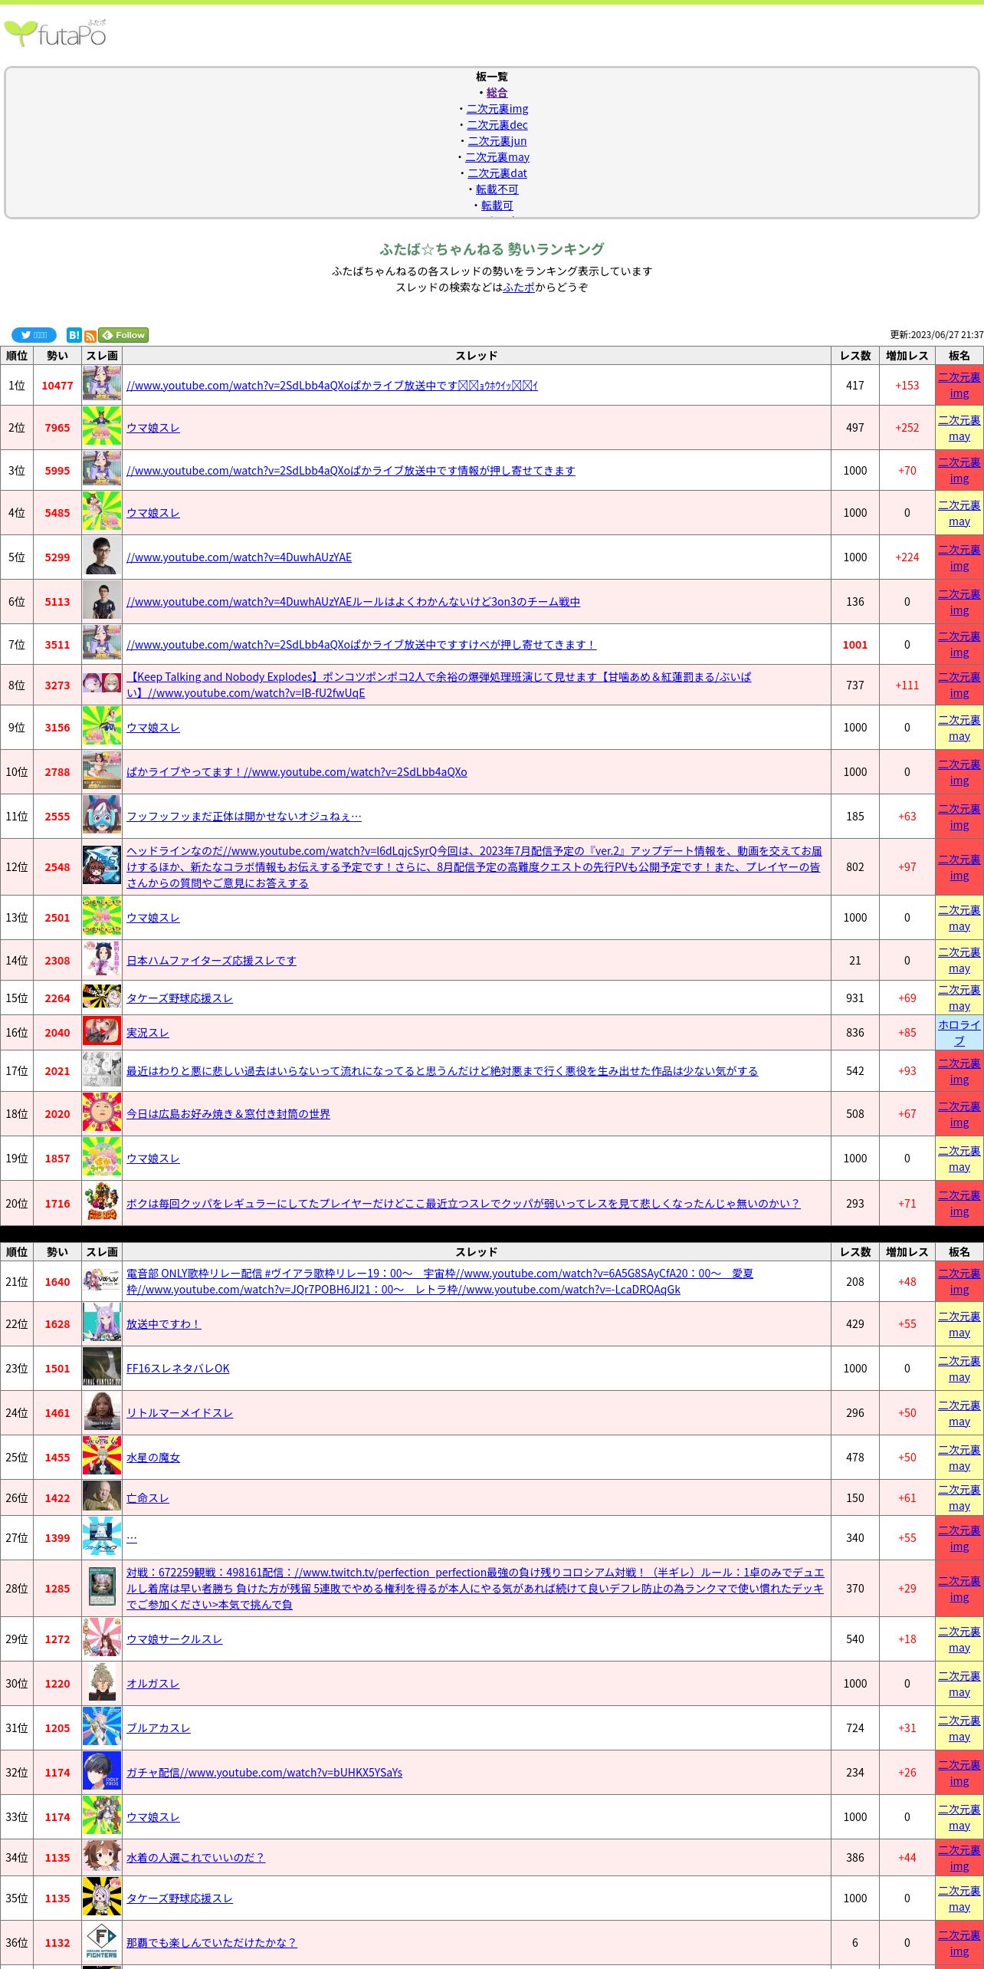This screenshot has width=984, height=1969.
Task: Open rank 5 thread thumbnail of man
Action: pos(102,557)
